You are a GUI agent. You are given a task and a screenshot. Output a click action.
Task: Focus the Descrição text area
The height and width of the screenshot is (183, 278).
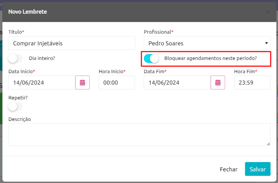pos(139,135)
